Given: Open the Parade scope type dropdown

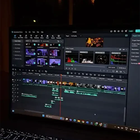Looking at the screenshot, I should point(68,52).
